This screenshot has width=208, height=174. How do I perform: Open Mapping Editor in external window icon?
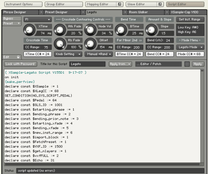pos(120,4)
